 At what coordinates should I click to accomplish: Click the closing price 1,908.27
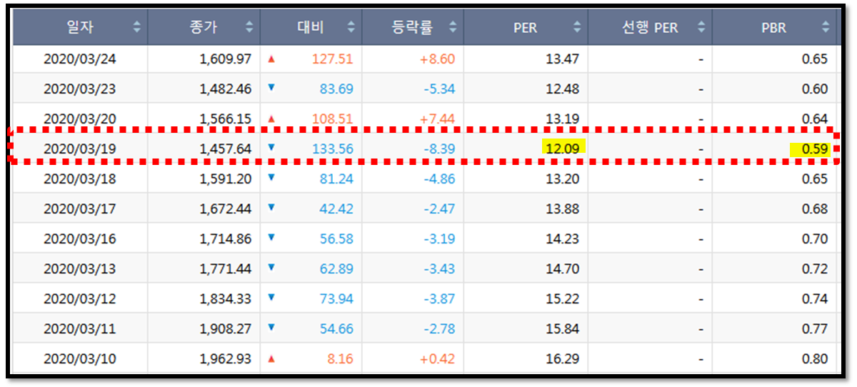click(x=226, y=329)
